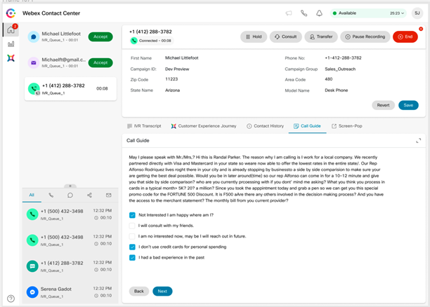
Task: Click the Consult button
Action: tap(286, 36)
